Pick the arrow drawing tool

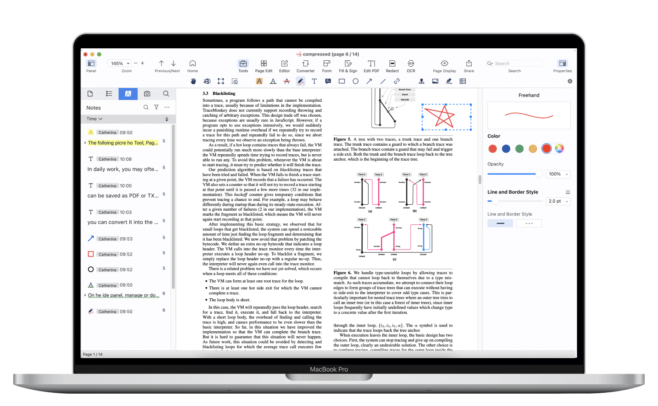(369, 81)
